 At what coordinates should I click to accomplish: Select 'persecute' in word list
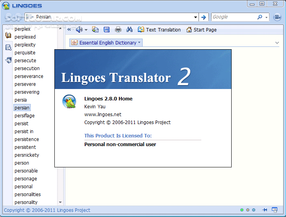(25, 60)
